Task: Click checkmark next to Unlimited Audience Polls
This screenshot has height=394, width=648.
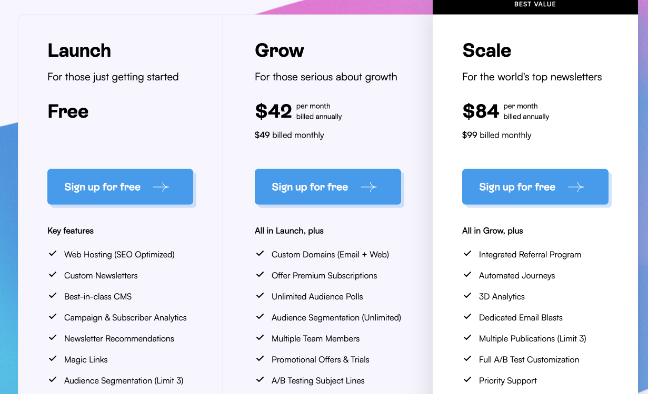Action: 260,296
